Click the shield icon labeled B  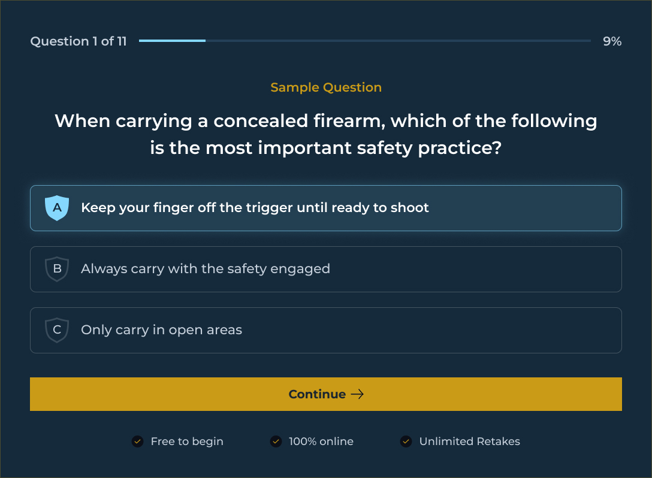pyautogui.click(x=57, y=269)
